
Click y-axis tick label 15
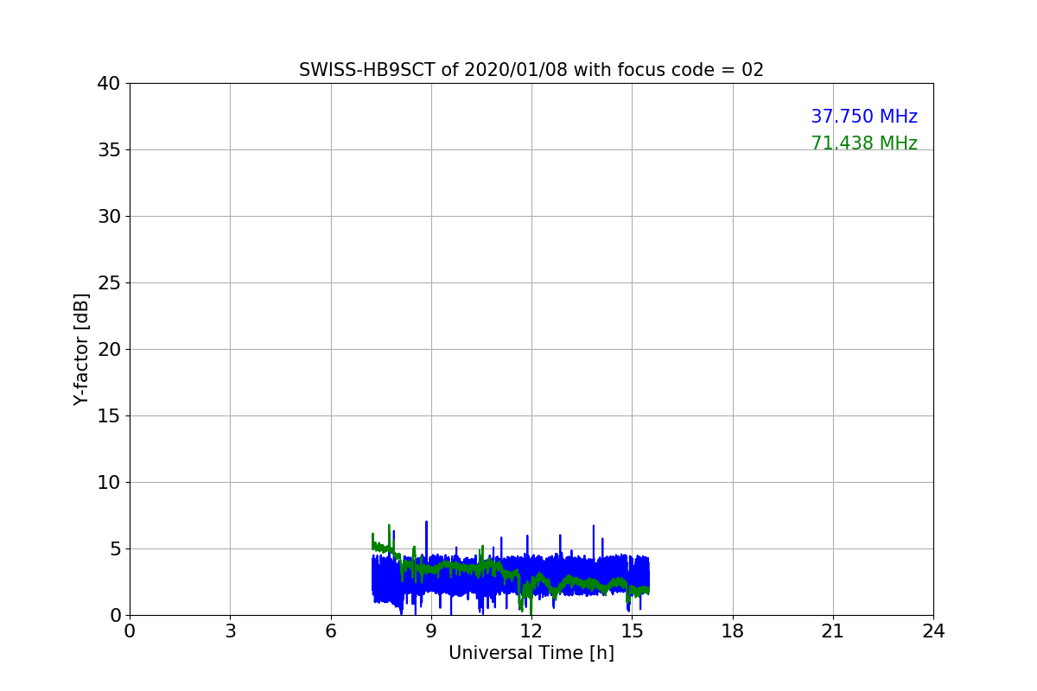pos(109,416)
